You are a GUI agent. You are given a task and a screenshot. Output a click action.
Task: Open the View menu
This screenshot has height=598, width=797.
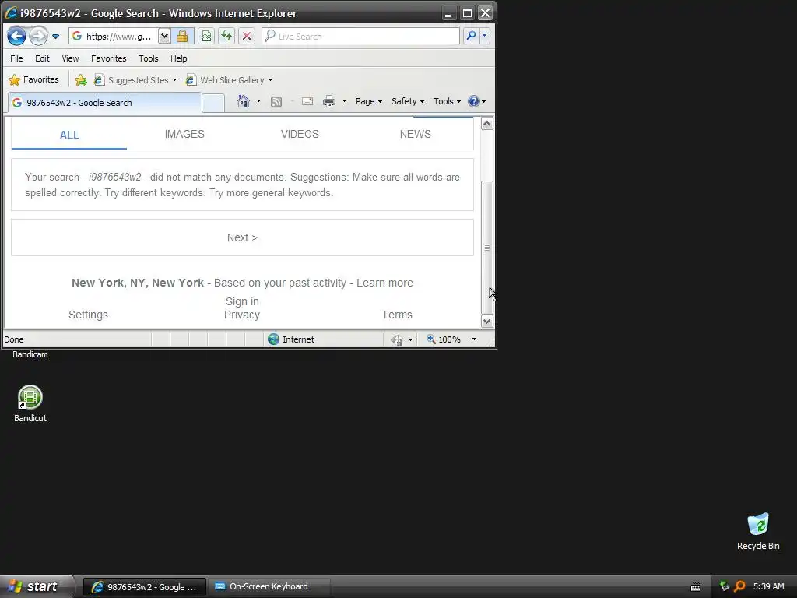click(70, 58)
